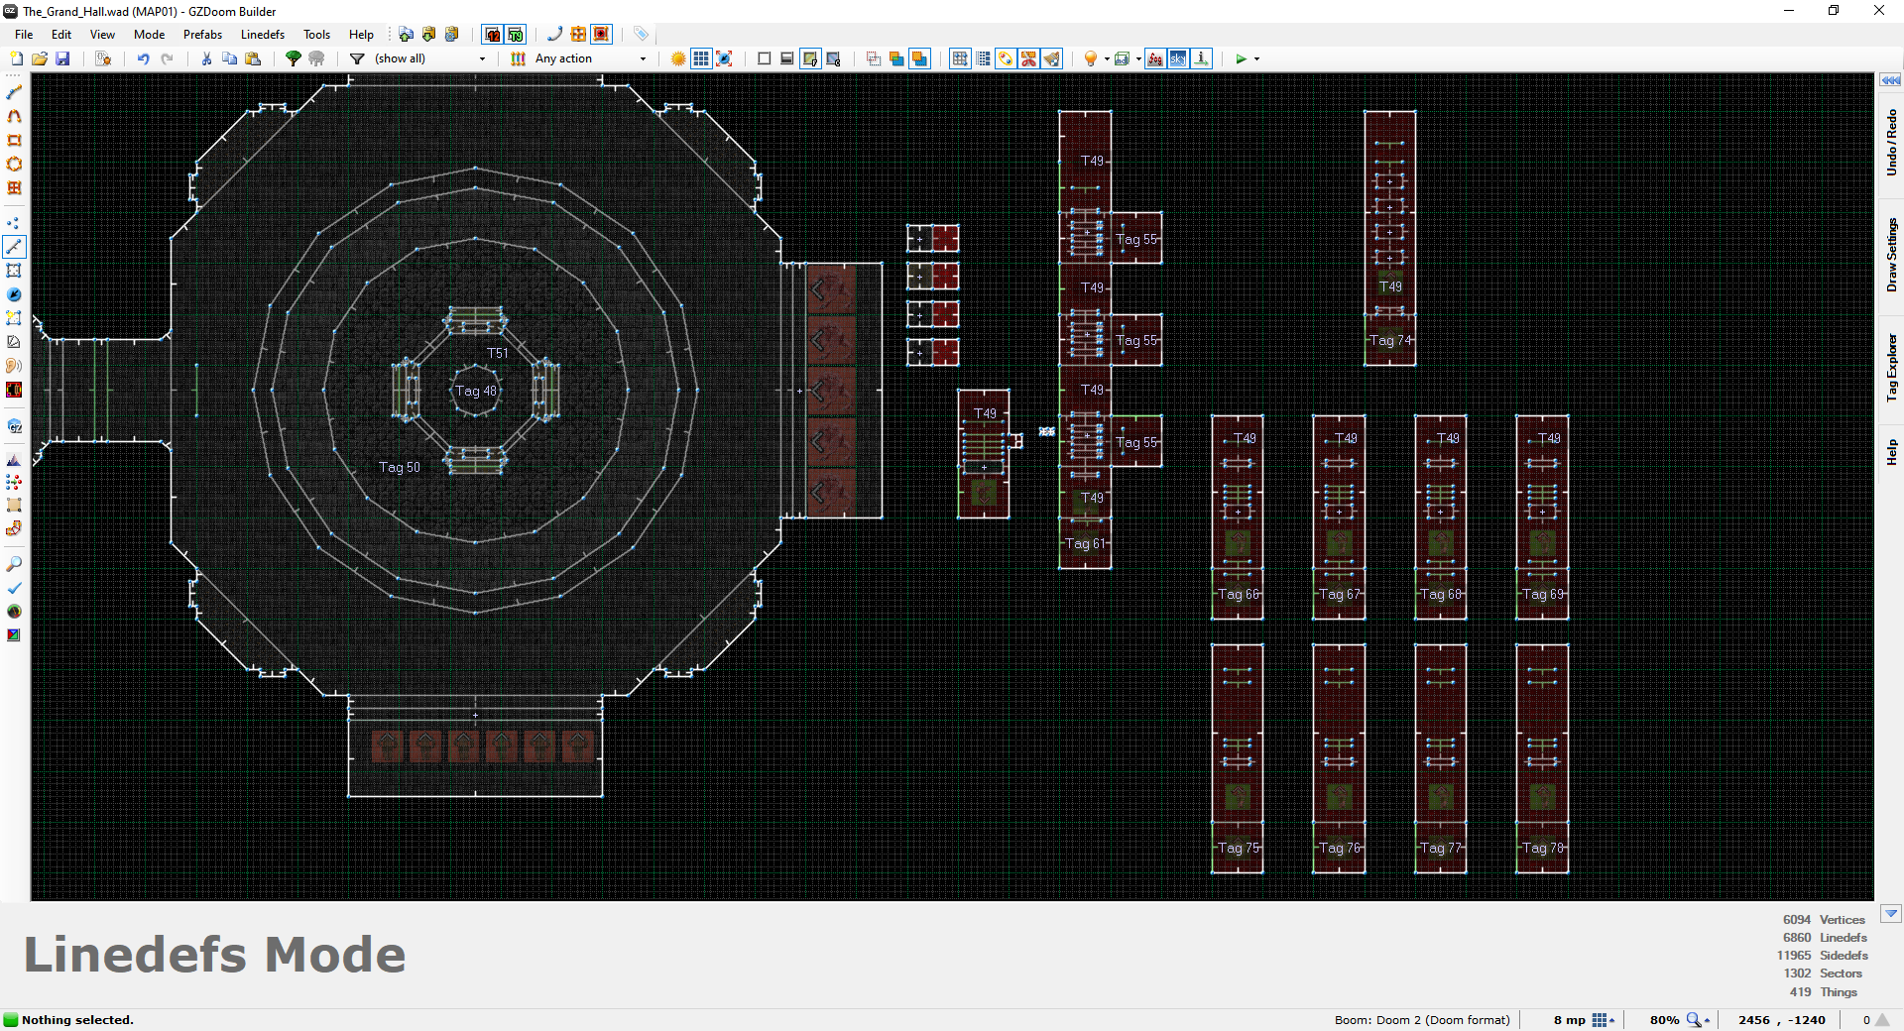Click the map configuration text 'Boom: Doom 2 (Doom format)'
This screenshot has height=1031, width=1904.
click(1422, 1020)
